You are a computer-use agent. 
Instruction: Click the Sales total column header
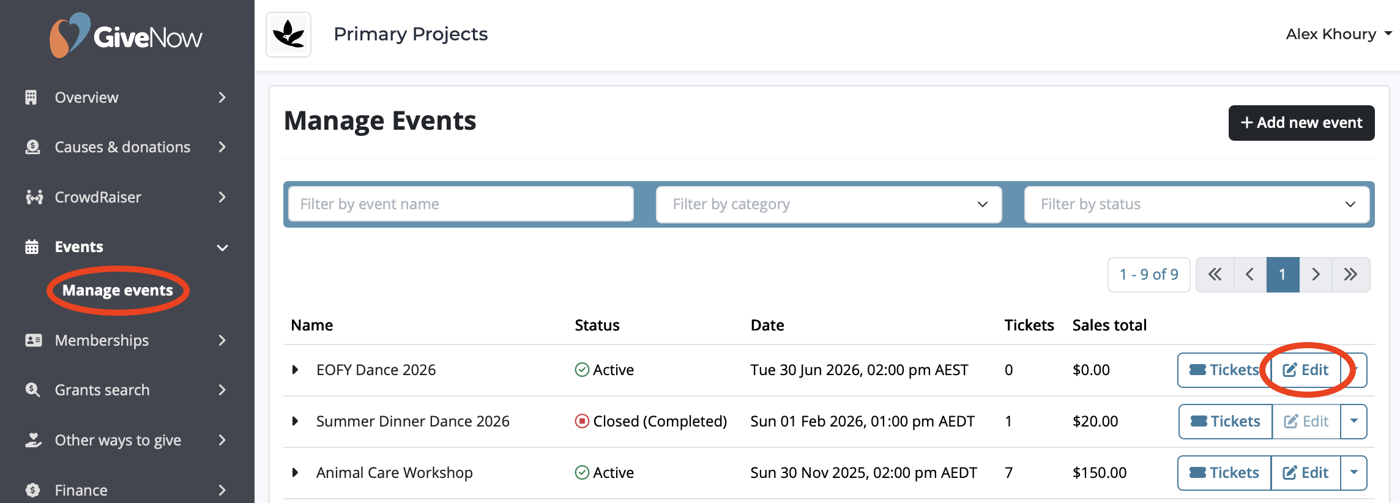click(x=1109, y=325)
